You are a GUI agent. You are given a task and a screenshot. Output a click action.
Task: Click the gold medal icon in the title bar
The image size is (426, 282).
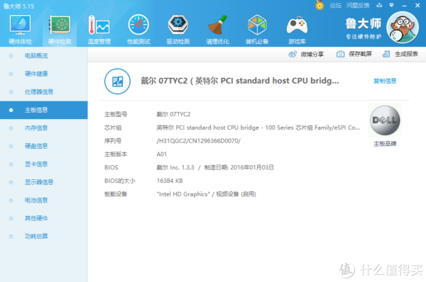tap(319, 5)
